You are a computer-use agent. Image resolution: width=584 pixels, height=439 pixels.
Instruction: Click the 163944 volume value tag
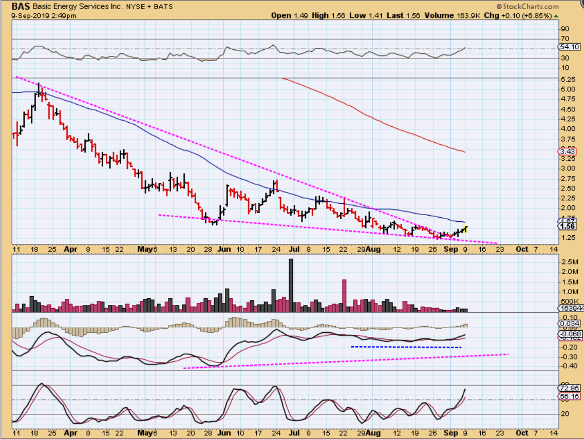coord(570,309)
